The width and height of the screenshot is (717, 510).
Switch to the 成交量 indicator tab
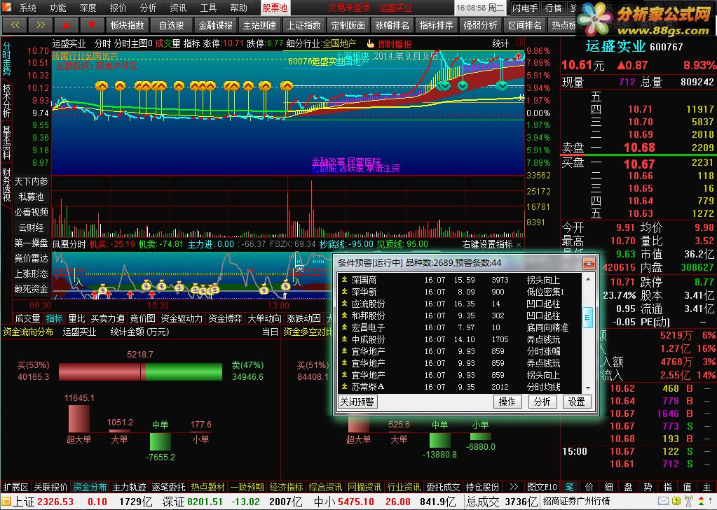tap(27, 318)
